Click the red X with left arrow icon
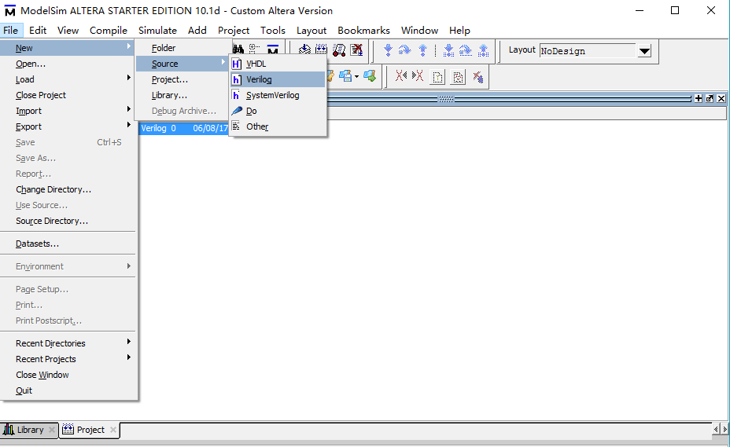The width and height of the screenshot is (730, 447). pyautogui.click(x=401, y=76)
